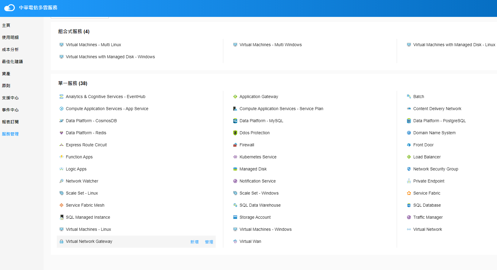The width and height of the screenshot is (497, 270).
Task: Select 最佳化建議 in the sidebar
Action: pyautogui.click(x=12, y=62)
